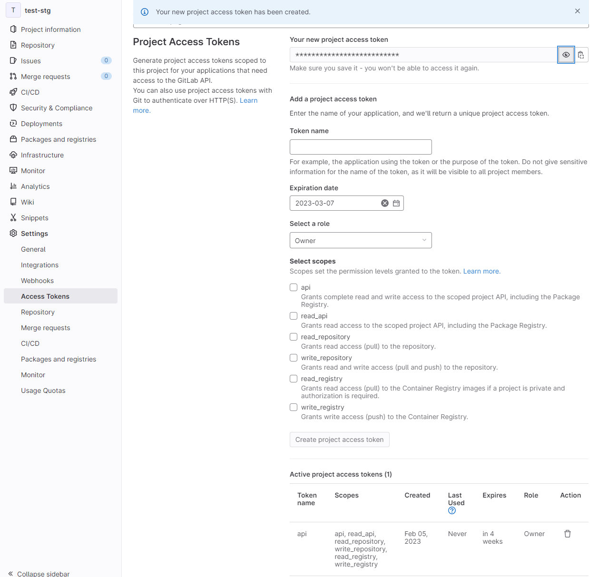Click the CI/CD rocket icon
Viewport: 598px width, 577px height.
tap(13, 92)
